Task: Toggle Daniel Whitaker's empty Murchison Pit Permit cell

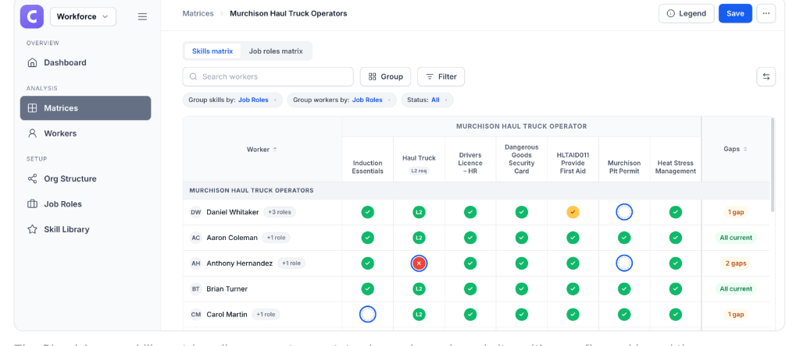Action: click(624, 212)
